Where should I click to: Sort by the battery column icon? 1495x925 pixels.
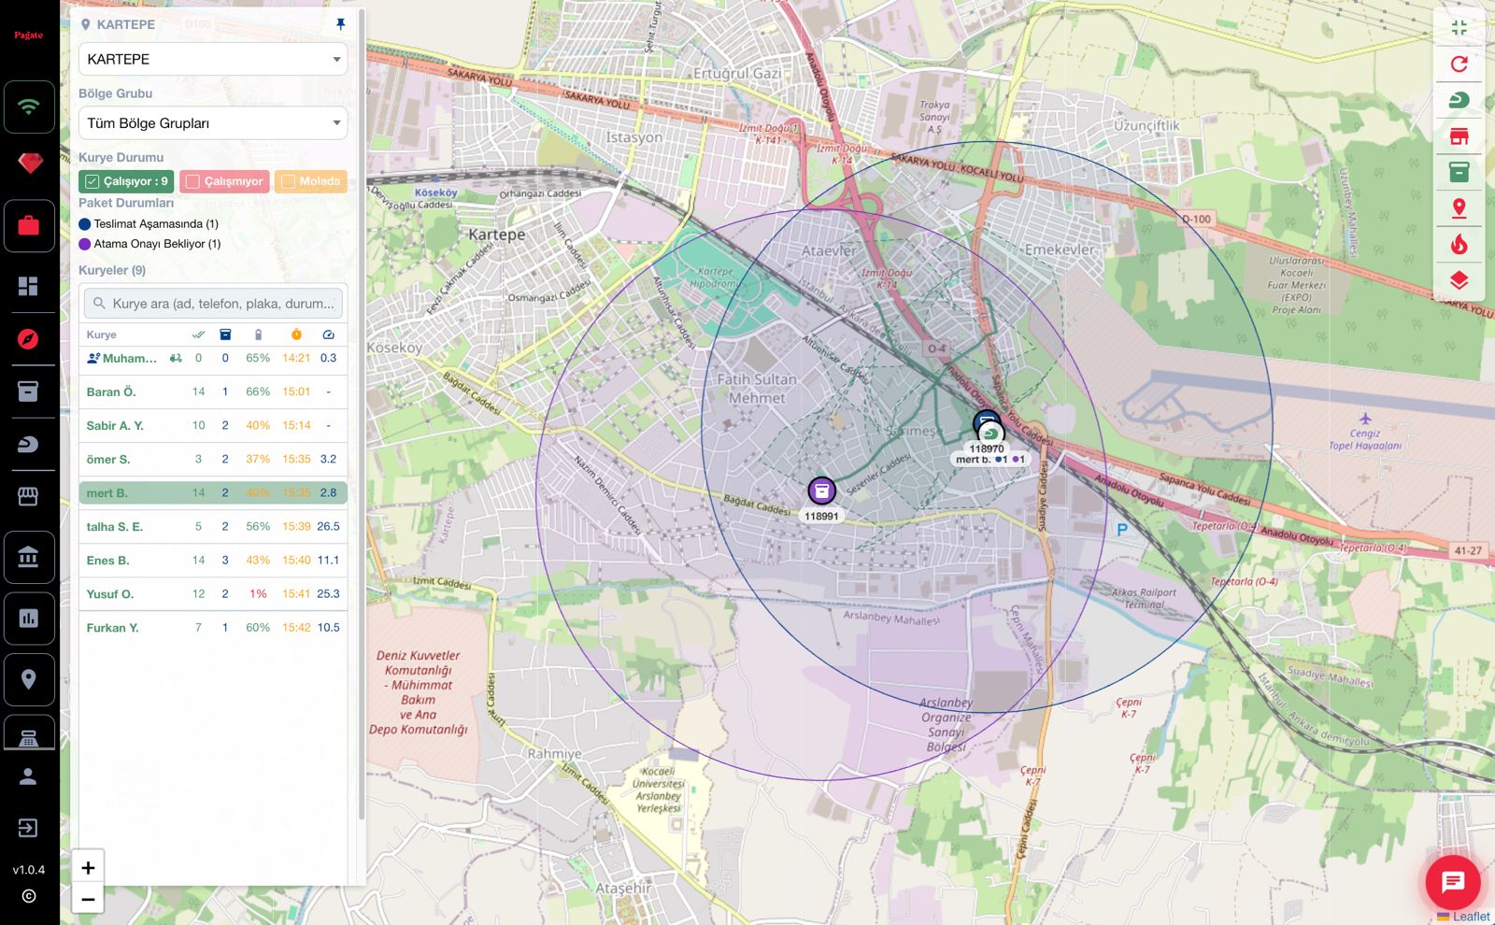[x=259, y=334]
